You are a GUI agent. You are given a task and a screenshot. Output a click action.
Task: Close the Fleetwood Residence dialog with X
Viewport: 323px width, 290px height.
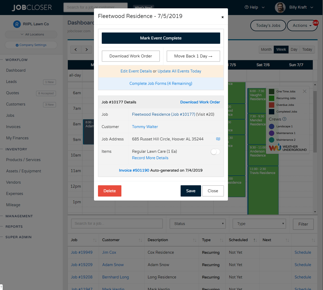[222, 17]
